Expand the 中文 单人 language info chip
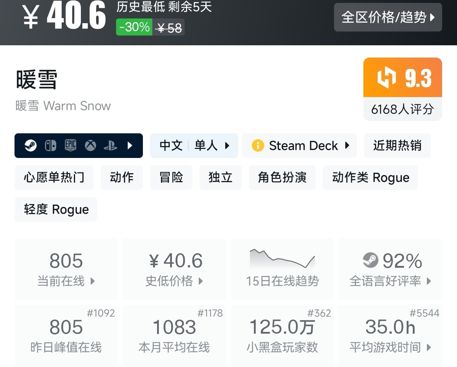 pos(194,146)
